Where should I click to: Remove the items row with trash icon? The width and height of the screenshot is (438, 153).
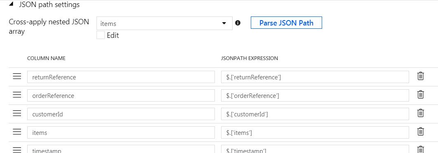point(420,132)
